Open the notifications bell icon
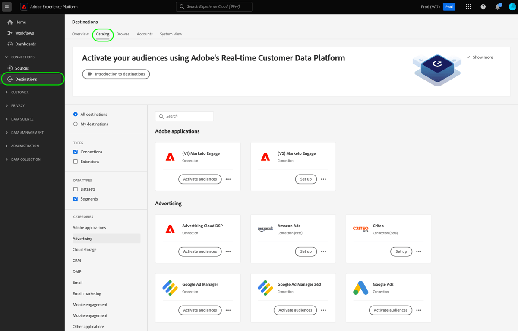518x331 pixels. click(x=497, y=6)
